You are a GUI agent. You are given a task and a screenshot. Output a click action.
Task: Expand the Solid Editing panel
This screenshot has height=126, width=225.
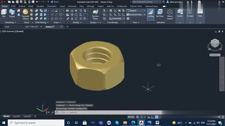click(42, 22)
